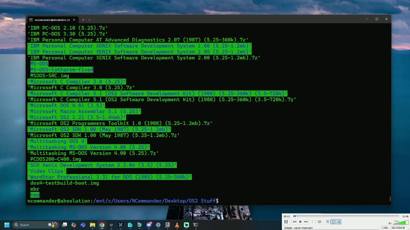Click 'MS-DOS-lotharsm-fixed' directory entry

[x=61, y=70]
